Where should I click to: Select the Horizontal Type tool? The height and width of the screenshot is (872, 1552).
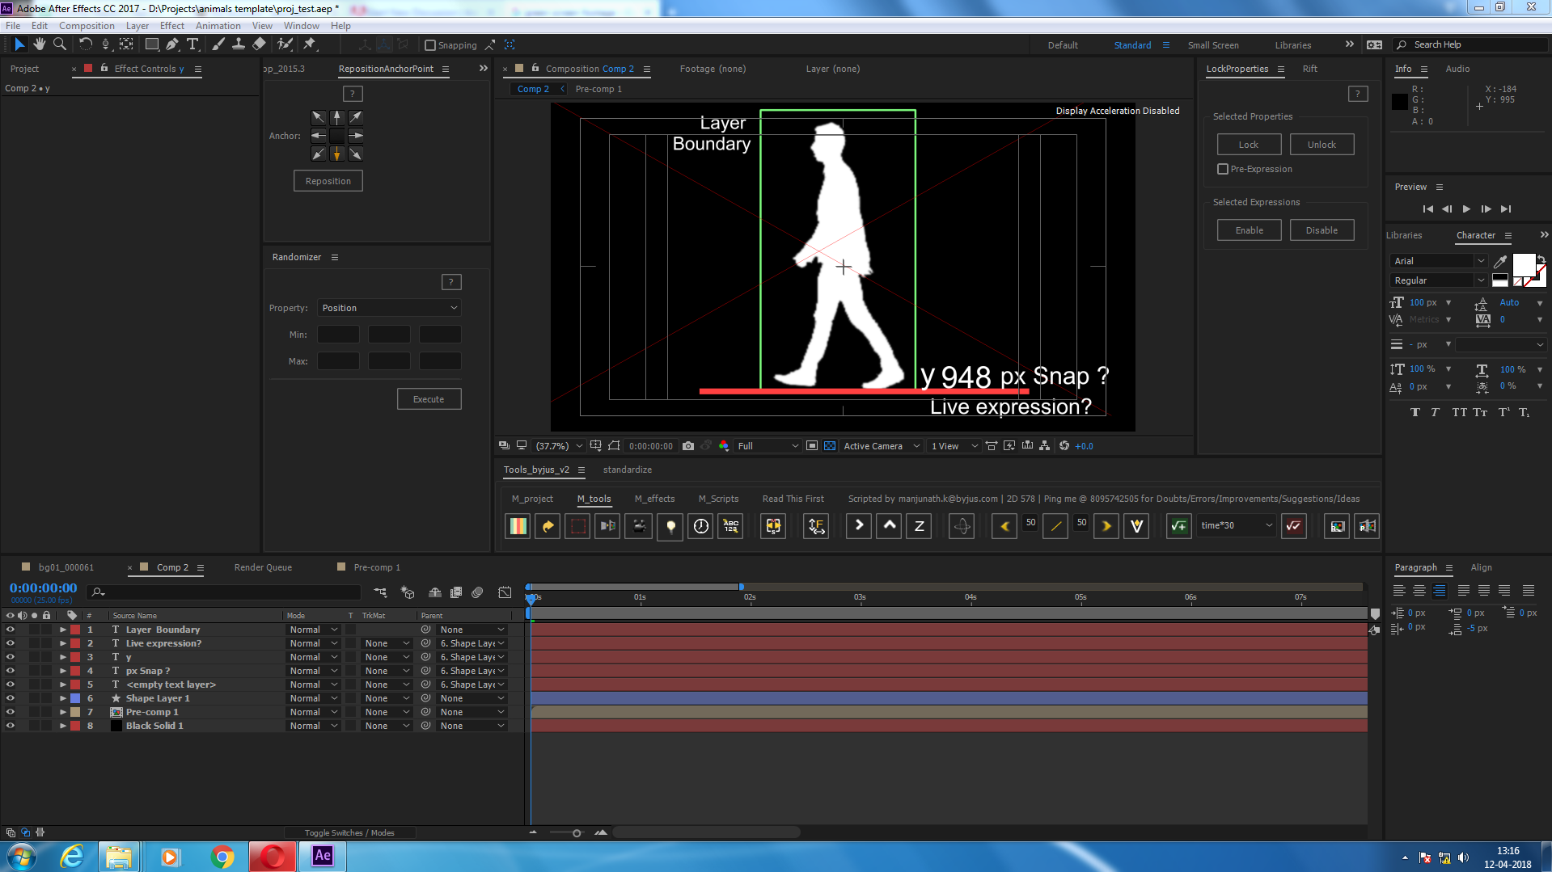(x=192, y=44)
